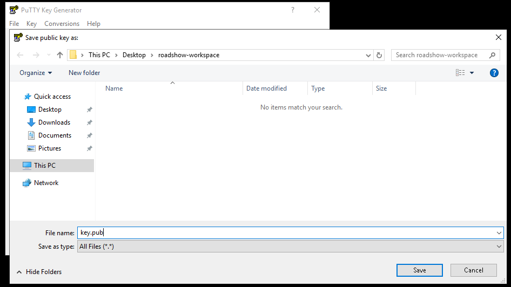The width and height of the screenshot is (511, 287).
Task: Open the Save as type combo box
Action: [291, 247]
